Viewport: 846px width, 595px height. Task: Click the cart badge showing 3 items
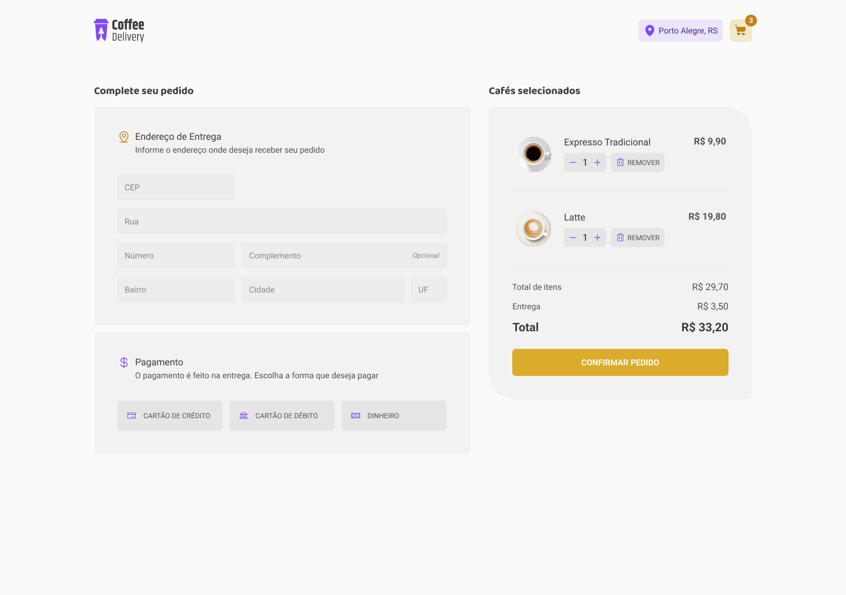(x=750, y=21)
